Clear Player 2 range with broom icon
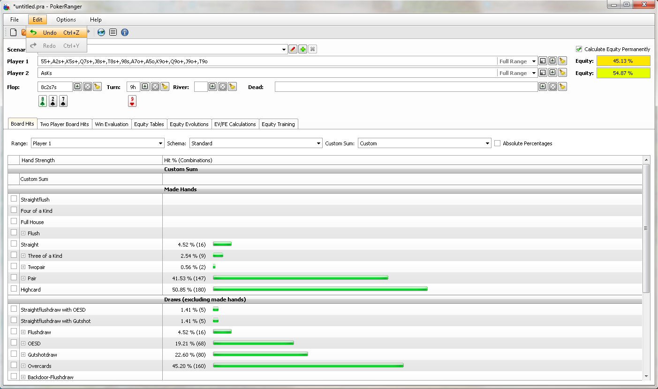Image resolution: width=658 pixels, height=389 pixels. click(x=562, y=73)
